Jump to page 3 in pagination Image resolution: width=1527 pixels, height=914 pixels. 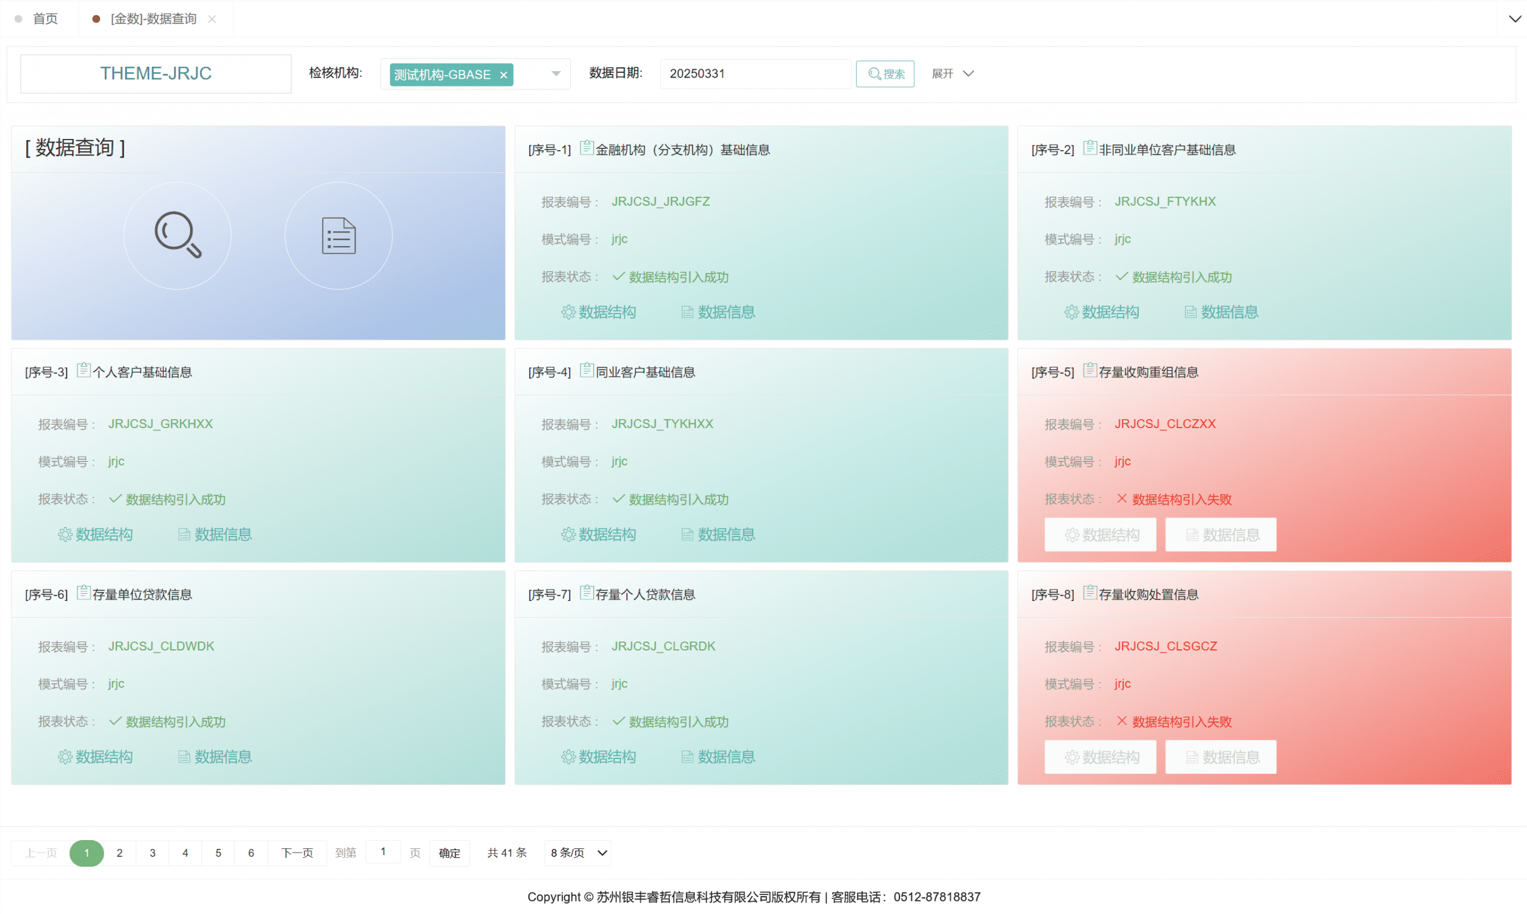coord(152,853)
